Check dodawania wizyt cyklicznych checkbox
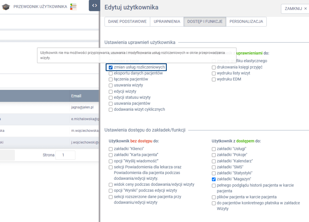The image size is (309, 222). pos(111,109)
